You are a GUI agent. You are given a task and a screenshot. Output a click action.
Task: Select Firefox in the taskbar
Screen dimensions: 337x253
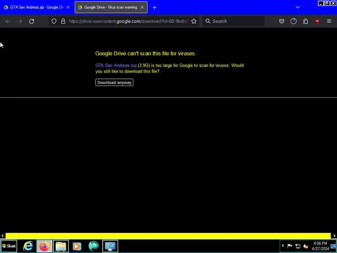(44, 246)
